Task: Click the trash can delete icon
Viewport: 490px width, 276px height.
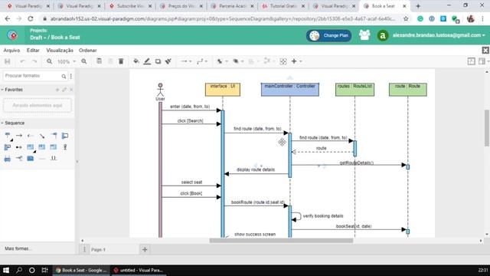Action: (121, 61)
